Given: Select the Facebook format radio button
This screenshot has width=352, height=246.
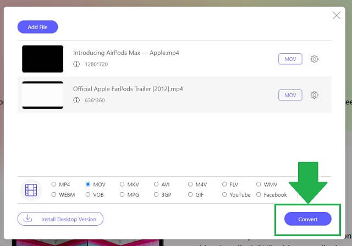Looking at the screenshot, I should click(258, 194).
